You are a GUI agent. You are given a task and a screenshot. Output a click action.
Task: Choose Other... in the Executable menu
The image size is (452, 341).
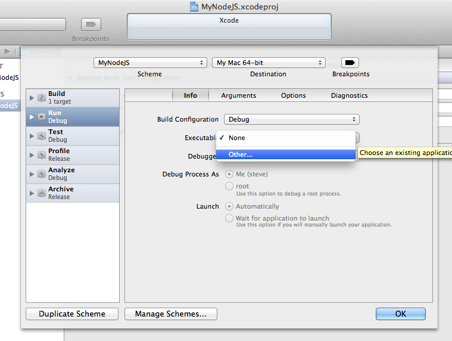[286, 154]
